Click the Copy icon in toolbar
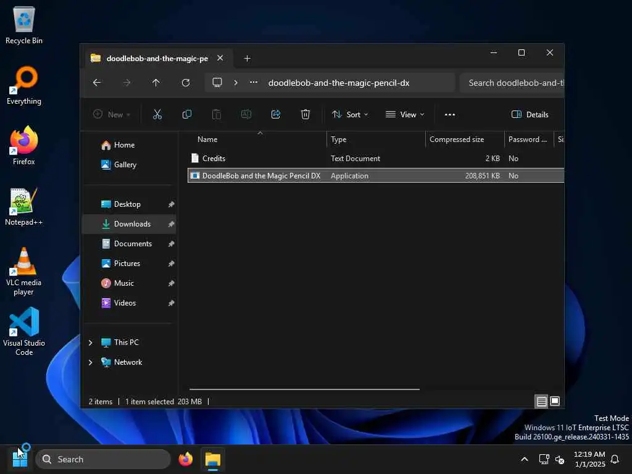The height and width of the screenshot is (474, 632). pyautogui.click(x=186, y=114)
